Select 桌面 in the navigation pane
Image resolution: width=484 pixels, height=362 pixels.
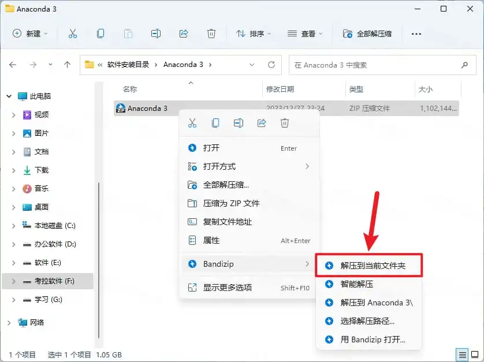point(42,207)
